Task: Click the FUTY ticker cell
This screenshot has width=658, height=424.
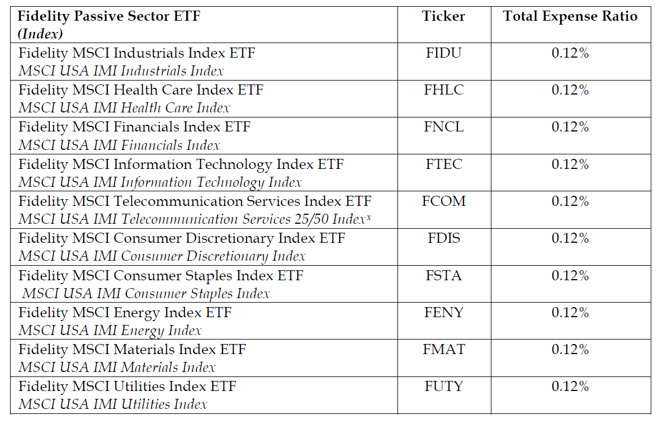Action: coord(443,386)
